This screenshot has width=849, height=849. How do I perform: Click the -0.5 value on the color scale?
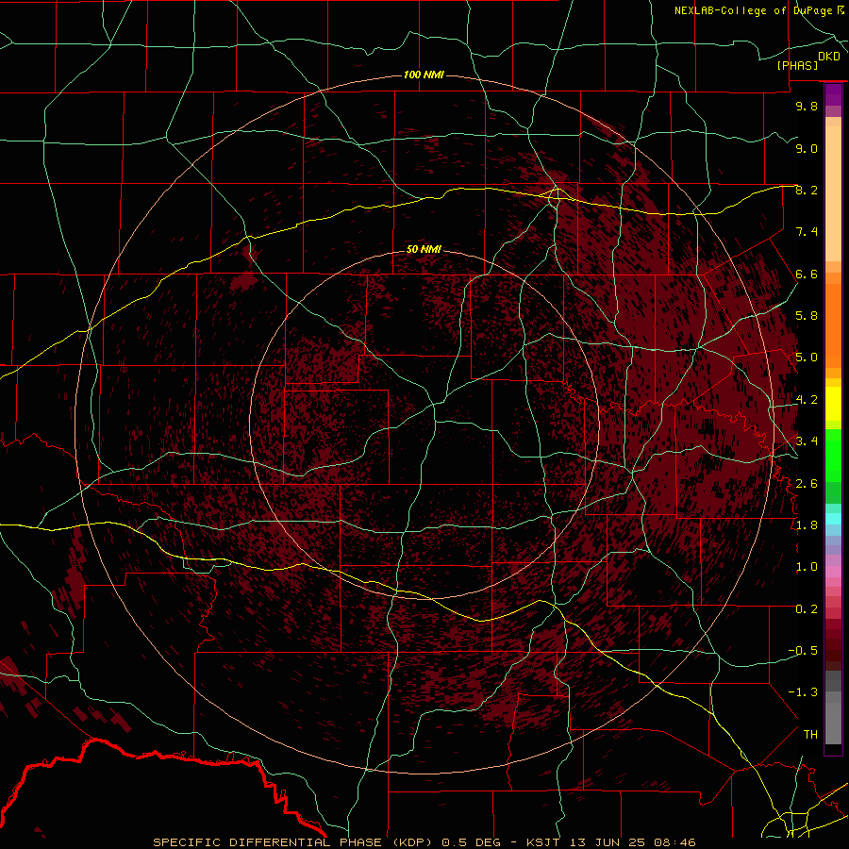(x=803, y=651)
